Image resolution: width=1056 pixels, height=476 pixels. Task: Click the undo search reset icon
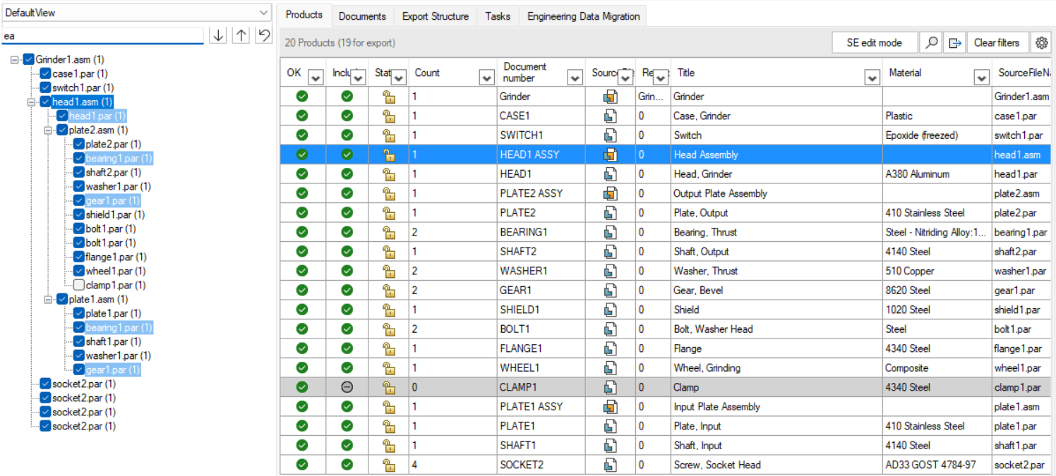click(x=263, y=35)
